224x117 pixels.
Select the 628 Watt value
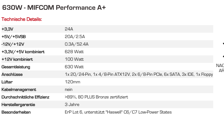pos(74,52)
